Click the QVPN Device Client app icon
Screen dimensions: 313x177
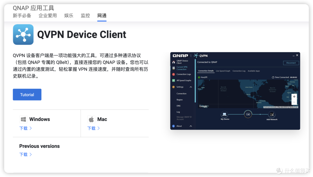coord(23,35)
